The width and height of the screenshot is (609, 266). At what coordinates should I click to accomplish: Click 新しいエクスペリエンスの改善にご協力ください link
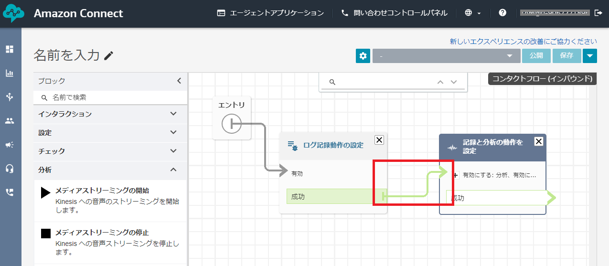524,42
